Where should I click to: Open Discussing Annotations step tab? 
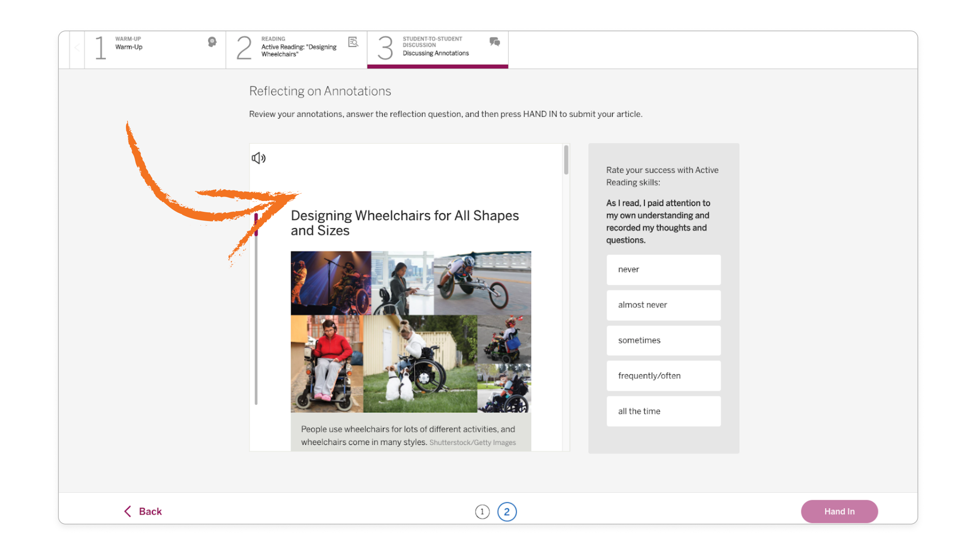[437, 50]
